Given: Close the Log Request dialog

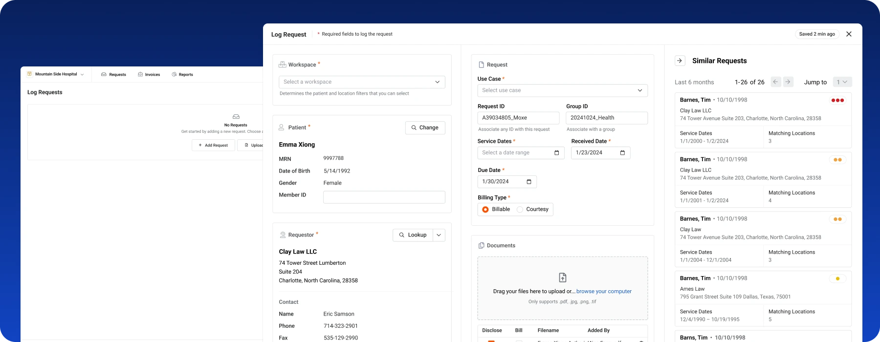Looking at the screenshot, I should [x=849, y=34].
